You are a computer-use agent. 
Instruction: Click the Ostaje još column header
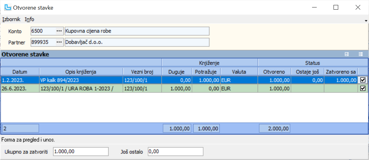click(307, 72)
